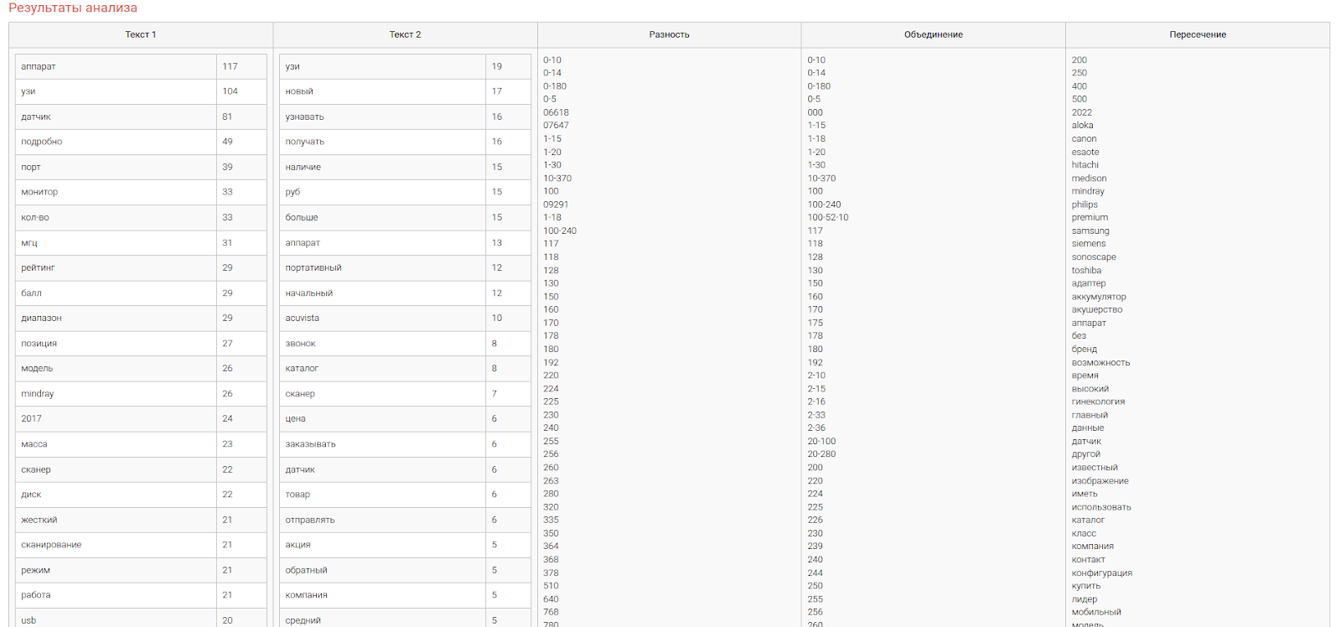The image size is (1341, 627).
Task: Select the "рейтинг" cell in Текст 1
Action: point(39,267)
